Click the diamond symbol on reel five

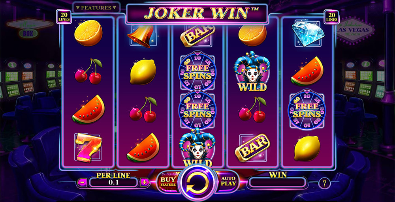coord(308,33)
